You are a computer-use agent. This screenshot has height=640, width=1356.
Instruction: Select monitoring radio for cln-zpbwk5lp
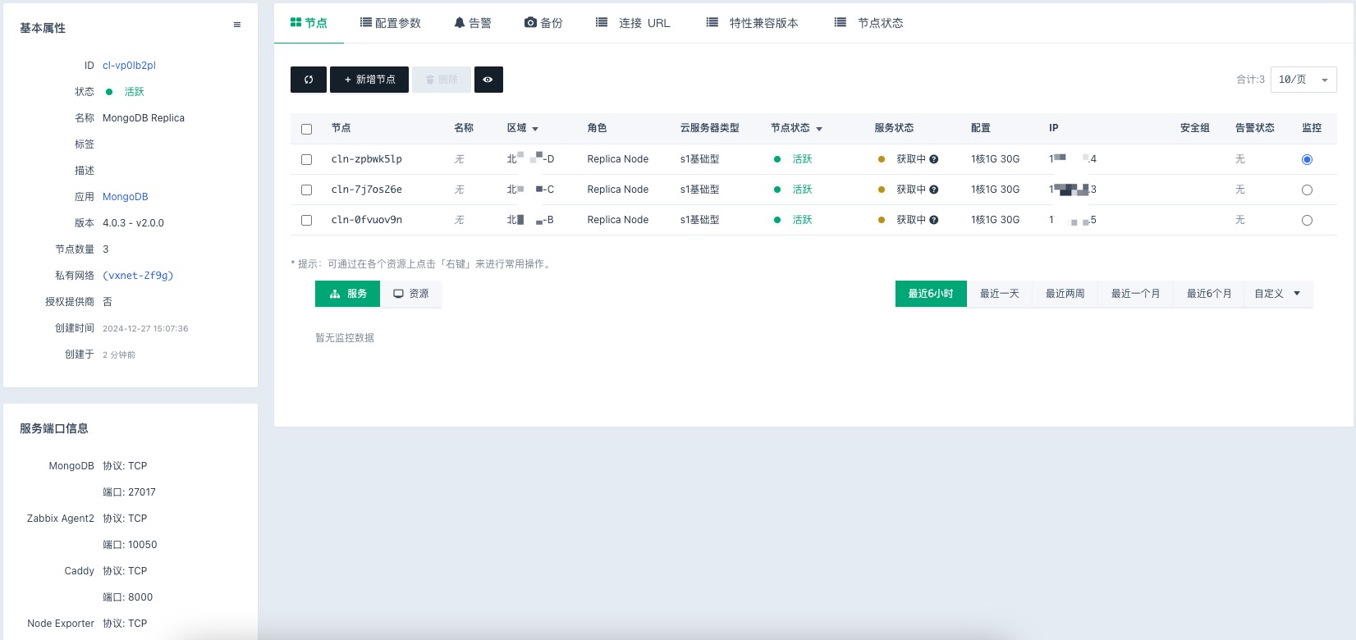point(1307,159)
